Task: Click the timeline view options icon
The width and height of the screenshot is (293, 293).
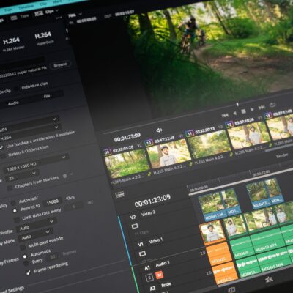Action: (119, 195)
